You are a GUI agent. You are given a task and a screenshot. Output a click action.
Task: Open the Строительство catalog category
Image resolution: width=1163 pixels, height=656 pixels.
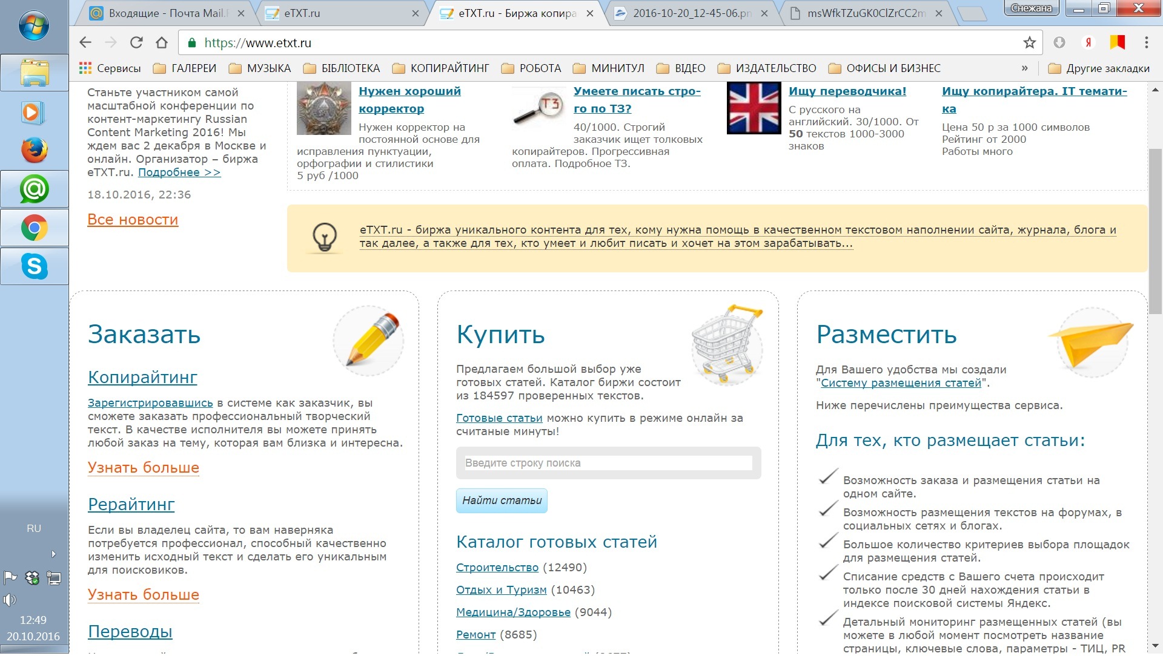(x=497, y=568)
